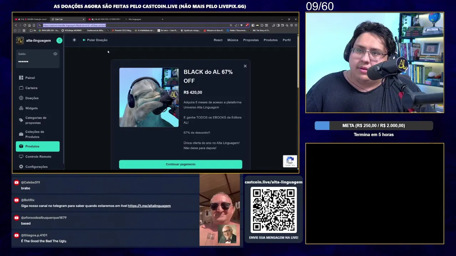Open BBC The Story of Ch bookmark
The height and width of the screenshot is (256, 456).
(x=259, y=31)
